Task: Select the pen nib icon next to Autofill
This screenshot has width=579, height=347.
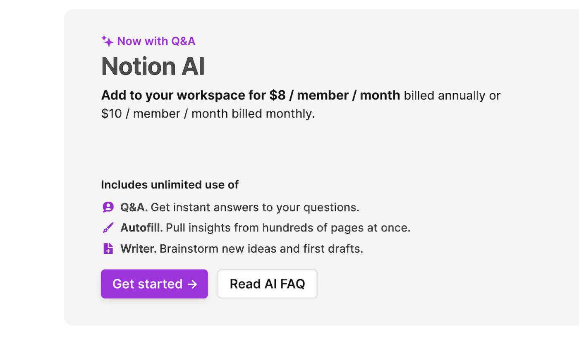Action: [x=108, y=227]
